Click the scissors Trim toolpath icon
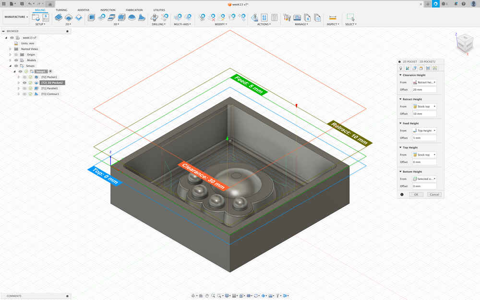The width and height of the screenshot is (480, 300). pos(202,17)
